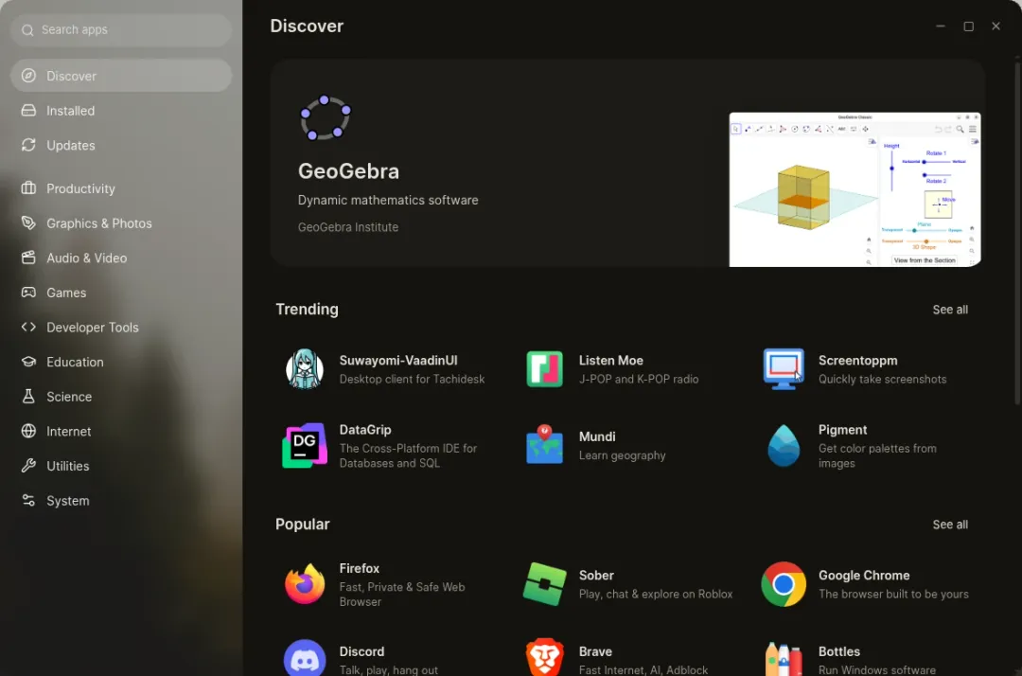Click the DataGrip DG icon
1022x676 pixels.
tap(305, 446)
